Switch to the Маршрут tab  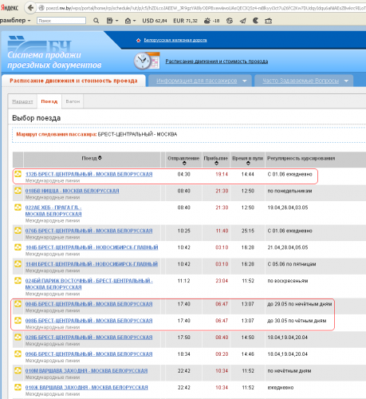[x=22, y=101]
